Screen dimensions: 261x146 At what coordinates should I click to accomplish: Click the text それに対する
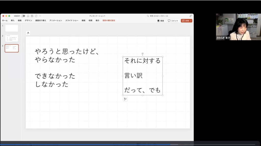142,61
